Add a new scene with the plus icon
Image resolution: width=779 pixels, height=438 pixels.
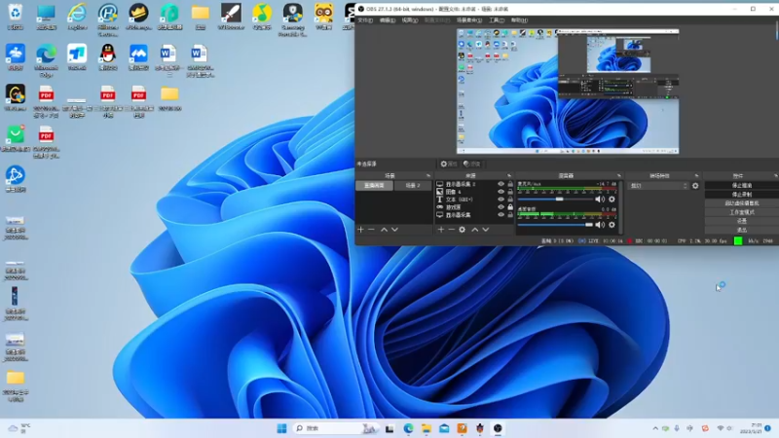360,230
